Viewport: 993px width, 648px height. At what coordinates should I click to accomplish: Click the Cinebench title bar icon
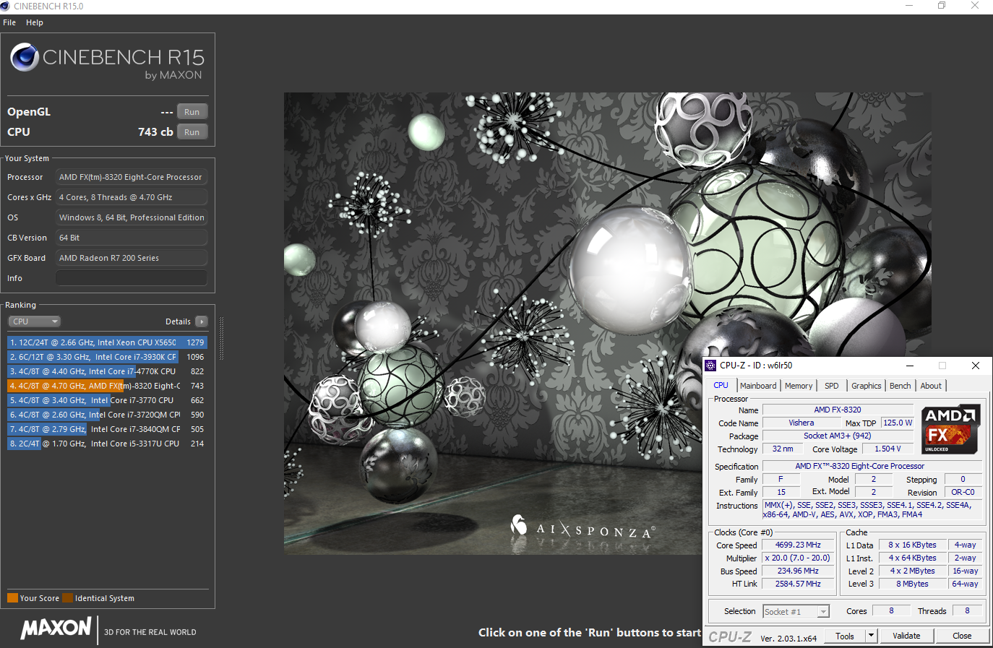(x=5, y=6)
